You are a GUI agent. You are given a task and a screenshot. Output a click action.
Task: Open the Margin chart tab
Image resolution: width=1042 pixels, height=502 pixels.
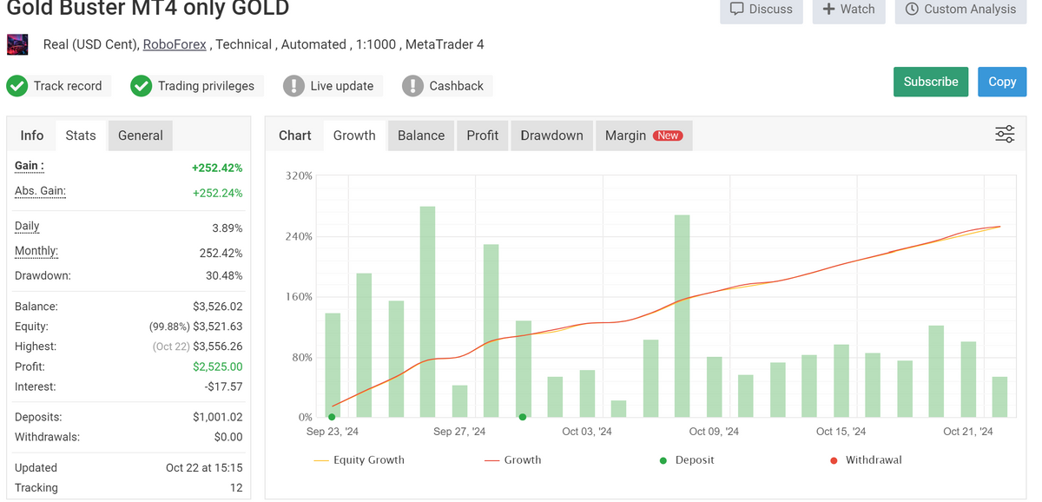(643, 135)
